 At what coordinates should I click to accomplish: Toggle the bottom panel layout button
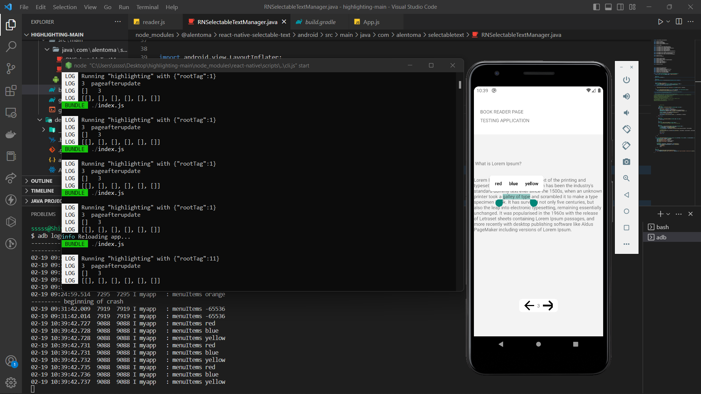(x=608, y=7)
